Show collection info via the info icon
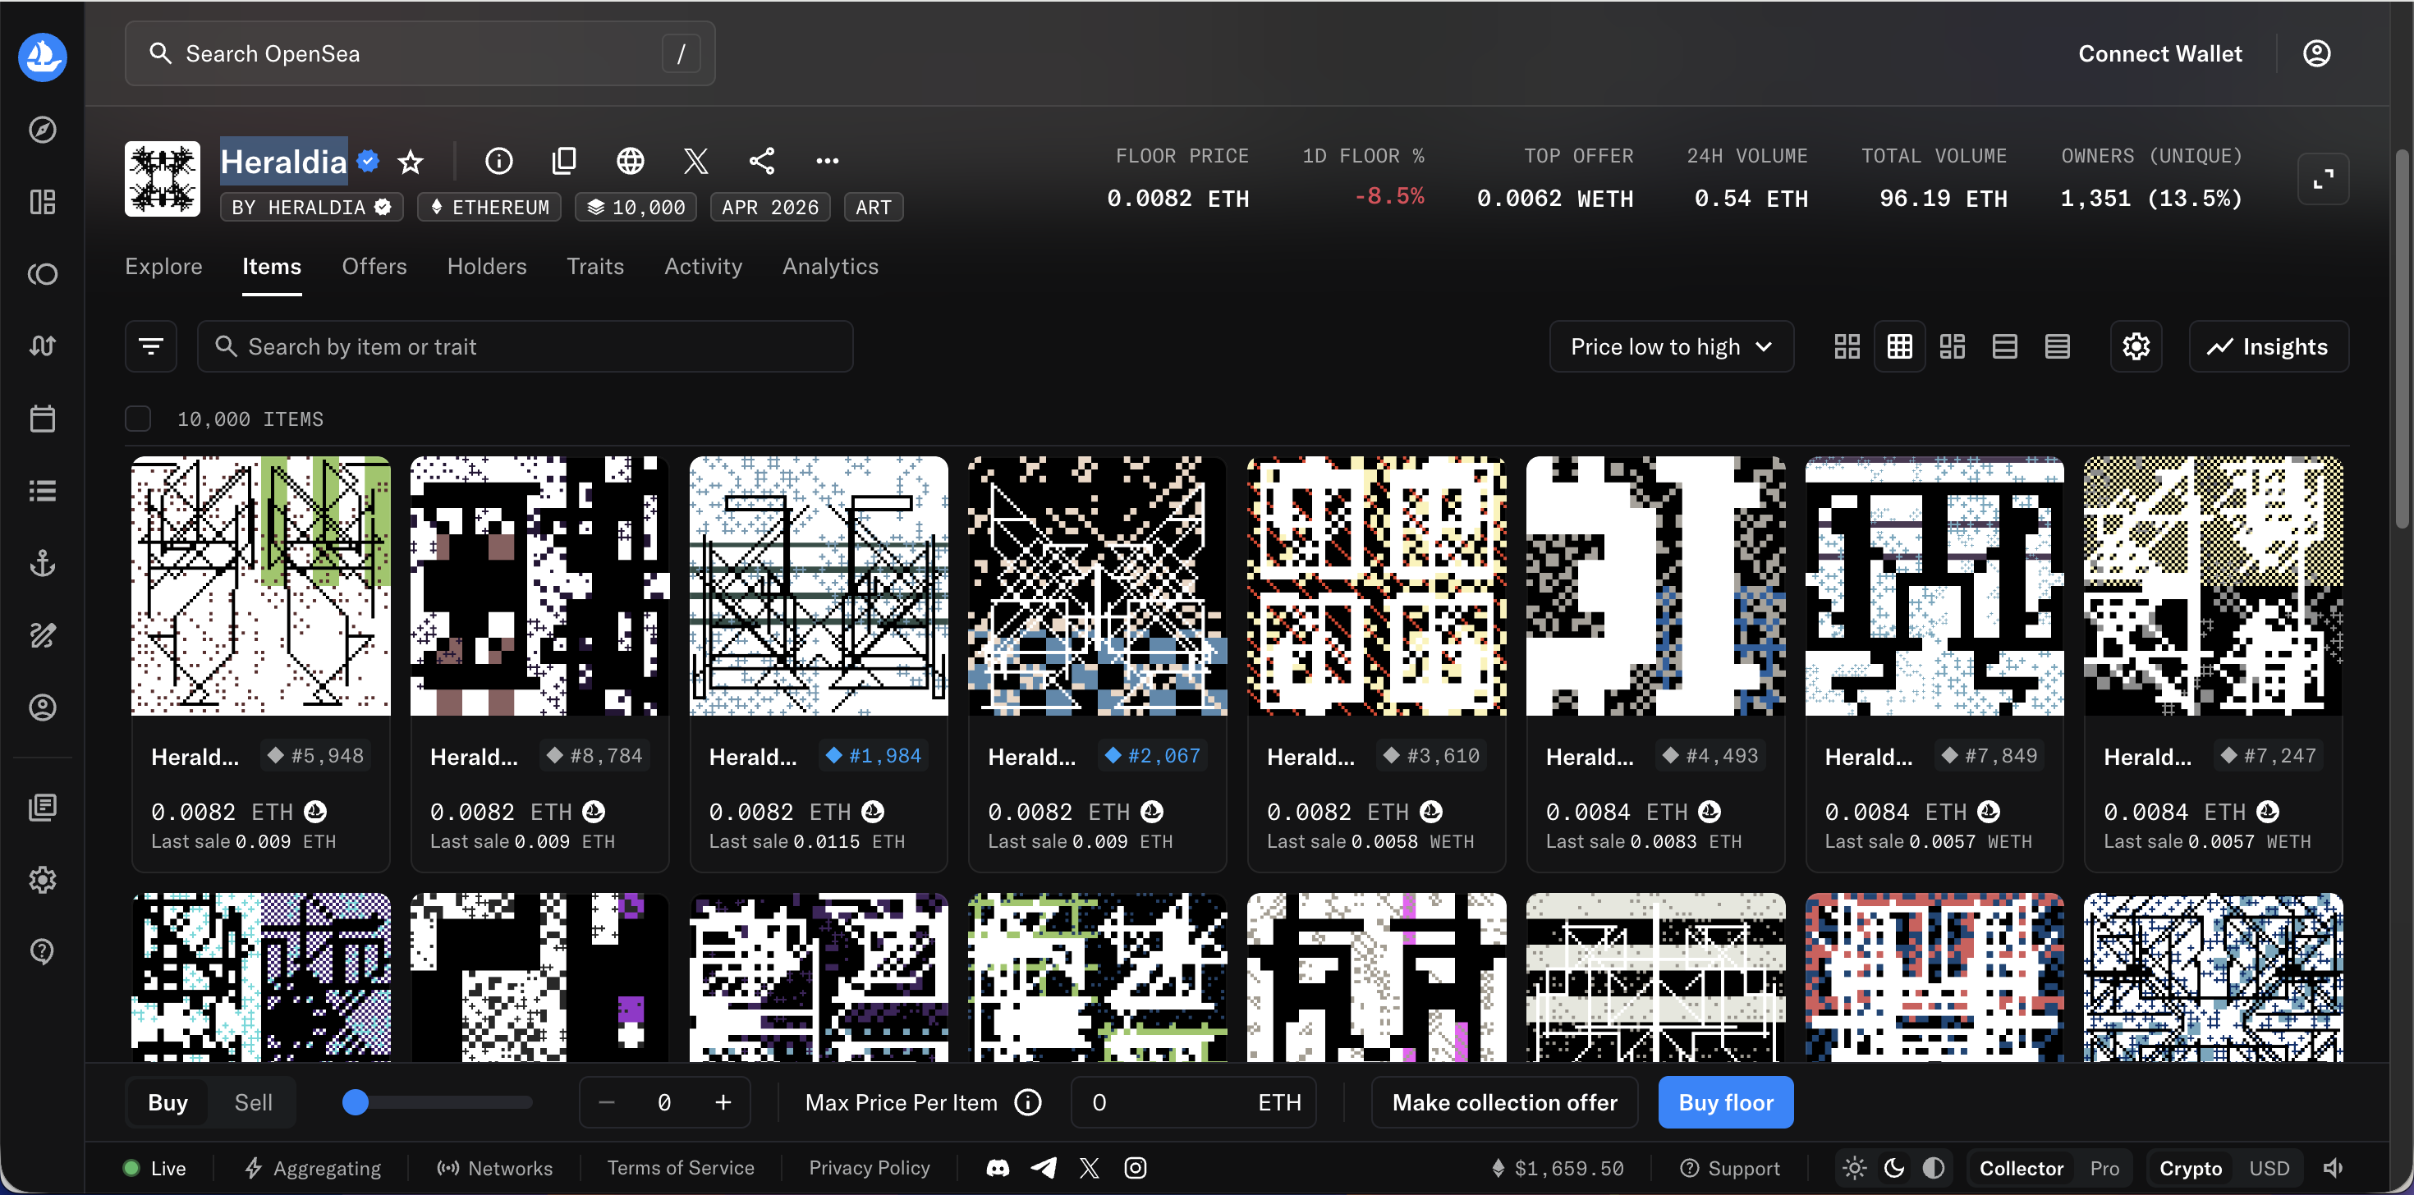2414x1195 pixels. point(498,161)
